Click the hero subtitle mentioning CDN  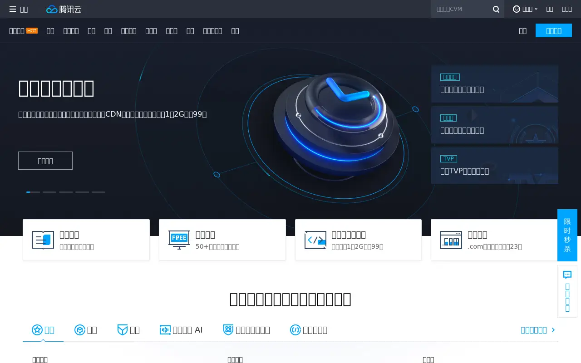pos(113,114)
